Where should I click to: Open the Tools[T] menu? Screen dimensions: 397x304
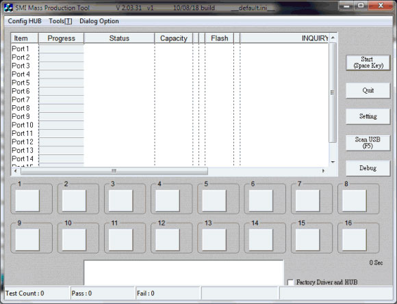click(x=60, y=21)
